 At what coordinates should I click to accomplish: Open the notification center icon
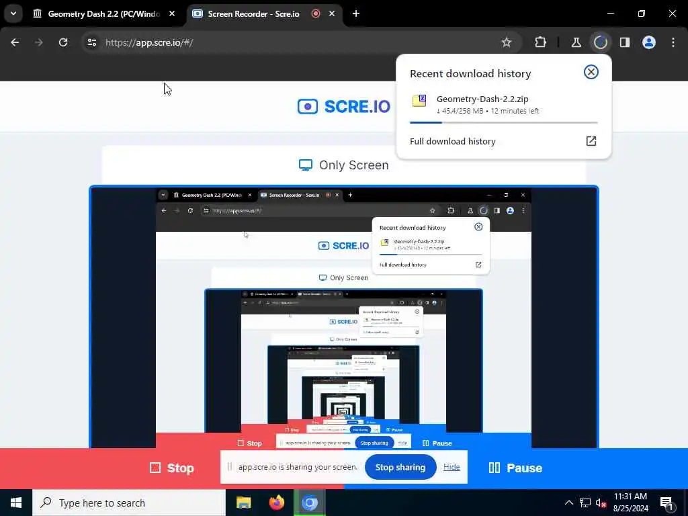click(x=667, y=503)
